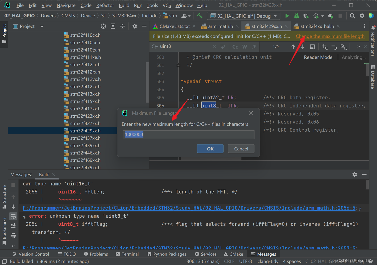Open search history dropdown magnifier
The width and height of the screenshot is (377, 265).
tap(154, 47)
